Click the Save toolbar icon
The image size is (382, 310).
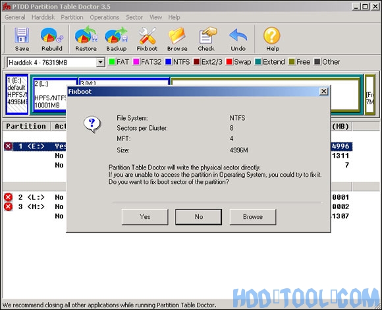point(22,40)
